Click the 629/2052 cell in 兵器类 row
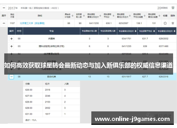Image resolution: width=177 pixels, height=128 pixels. click(164, 39)
